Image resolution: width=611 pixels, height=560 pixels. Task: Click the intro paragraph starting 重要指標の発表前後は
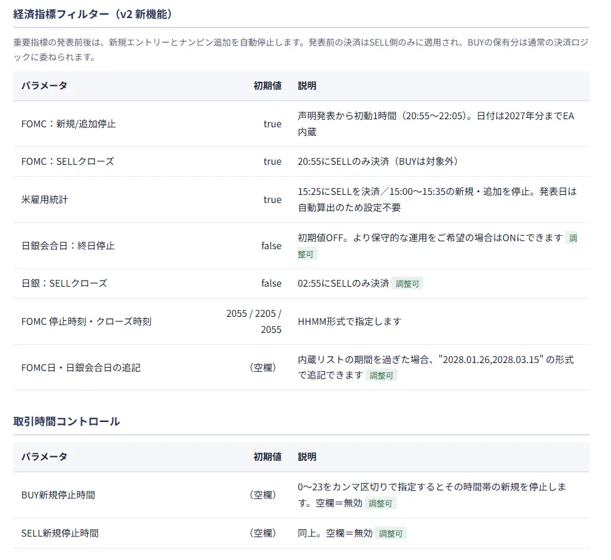click(301, 50)
